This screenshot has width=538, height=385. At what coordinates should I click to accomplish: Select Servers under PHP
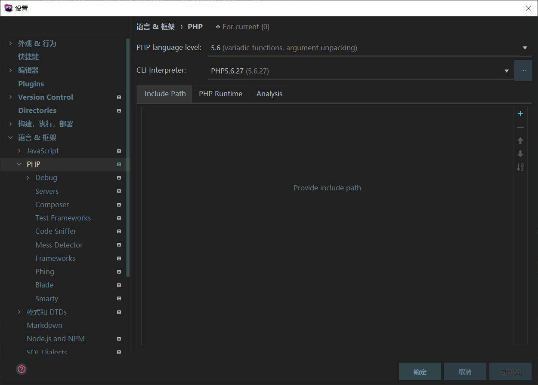pos(47,191)
